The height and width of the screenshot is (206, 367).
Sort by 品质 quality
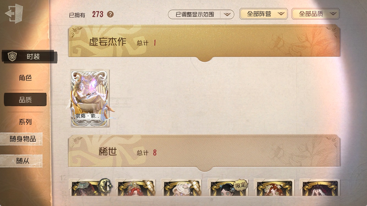[25, 100]
